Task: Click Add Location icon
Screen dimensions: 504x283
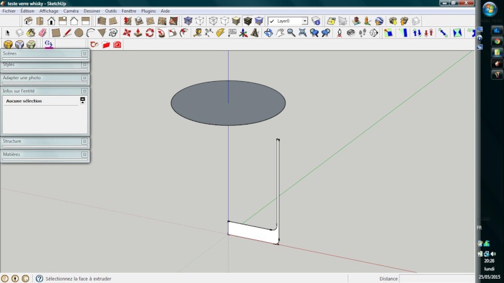Action: pos(331,21)
